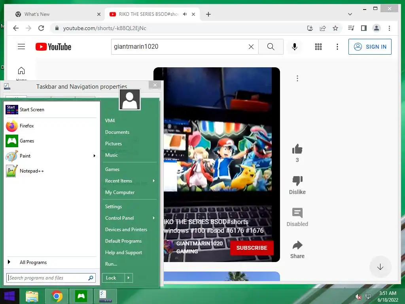Start voice search with the microphone icon

click(x=294, y=47)
